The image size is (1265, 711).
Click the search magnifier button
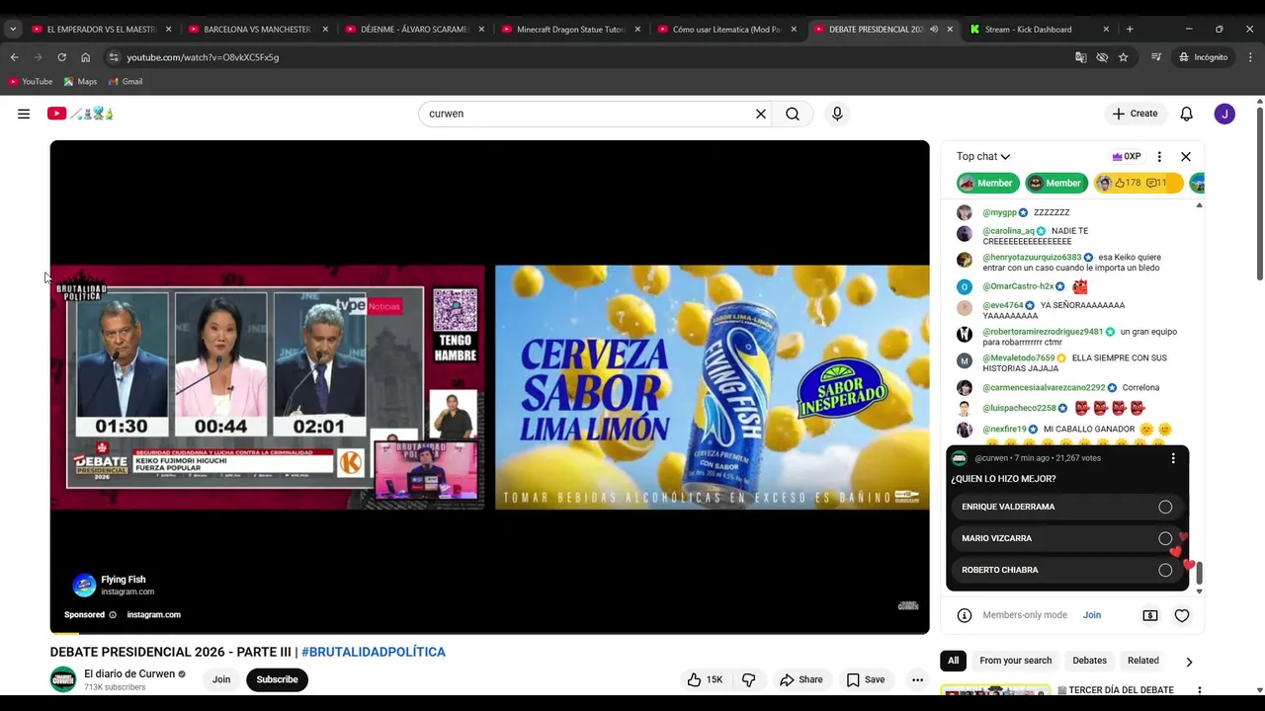point(793,114)
